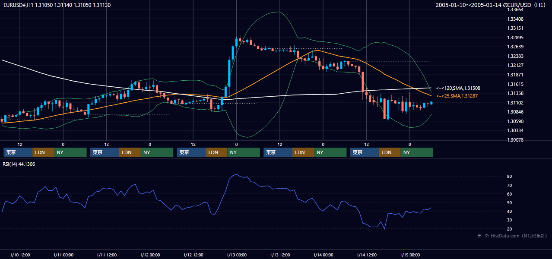The height and width of the screenshot is (259, 552).
Task: Click price axis value 1.33664
Action: [x=515, y=9]
